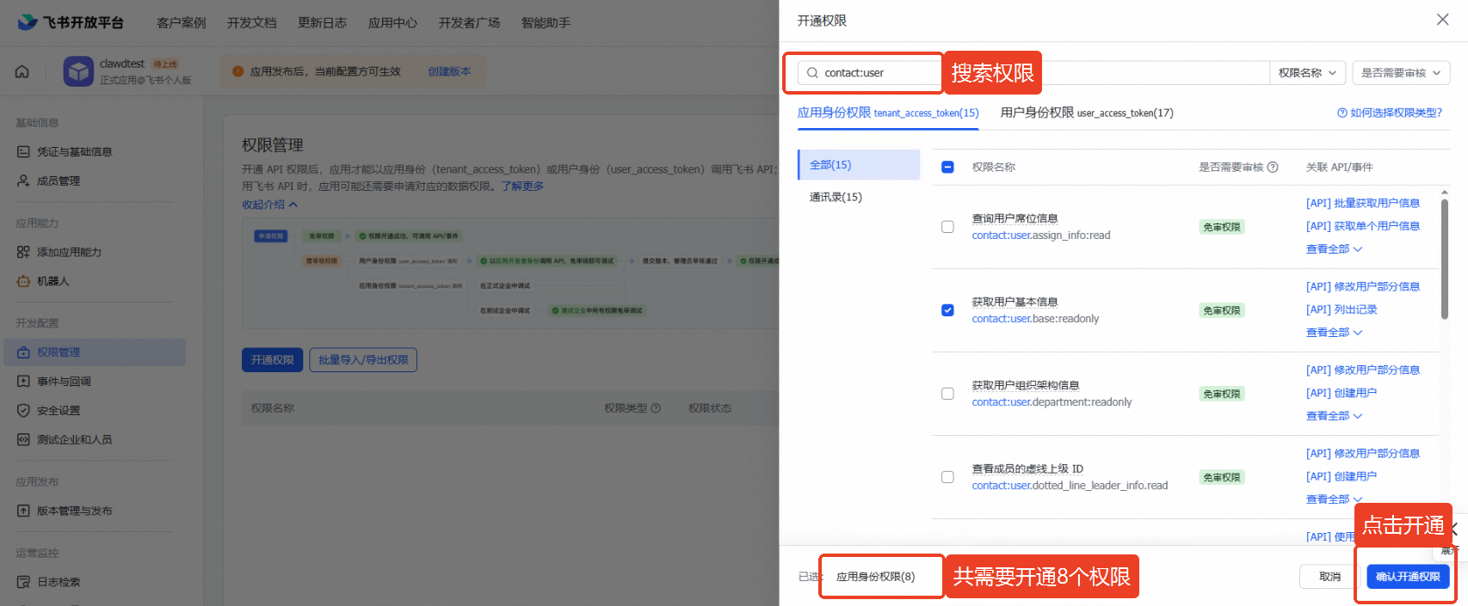This screenshot has height=606, width=1468.
Task: Click the 日志检索 icon
Action: [x=23, y=582]
